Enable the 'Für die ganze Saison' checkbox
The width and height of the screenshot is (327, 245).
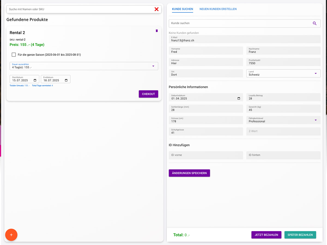pos(14,55)
